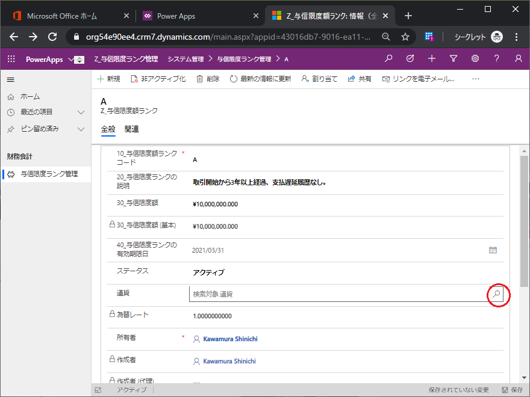The image size is (530, 397).
Task: Click the task flow circle icon
Action: click(x=410, y=59)
